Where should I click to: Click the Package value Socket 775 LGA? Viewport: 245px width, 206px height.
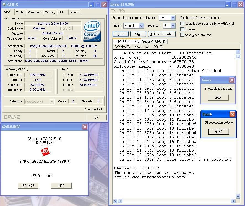[x=53, y=33]
